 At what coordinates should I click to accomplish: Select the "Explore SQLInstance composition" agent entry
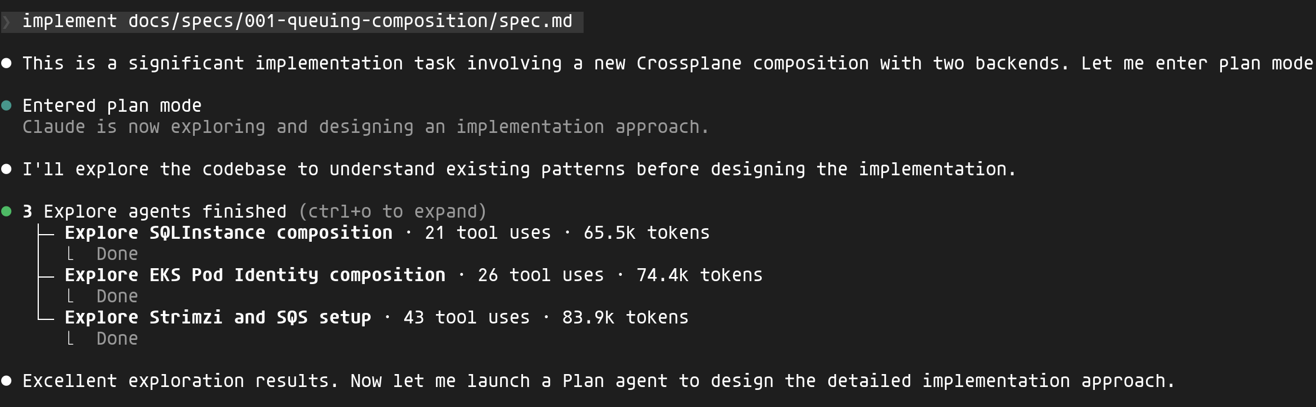coord(228,233)
